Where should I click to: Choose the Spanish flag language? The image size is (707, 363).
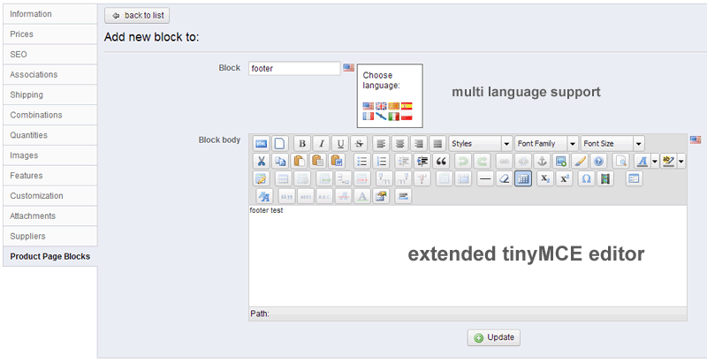pos(407,106)
